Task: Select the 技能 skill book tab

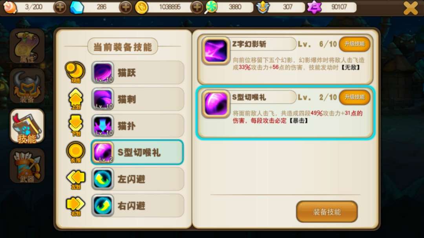Action: point(27,126)
